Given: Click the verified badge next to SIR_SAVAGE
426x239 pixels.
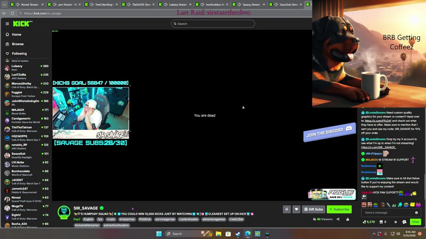Looking at the screenshot, I should pyautogui.click(x=102, y=208).
